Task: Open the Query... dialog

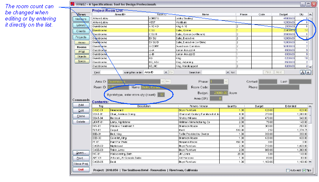Action: tap(81, 153)
